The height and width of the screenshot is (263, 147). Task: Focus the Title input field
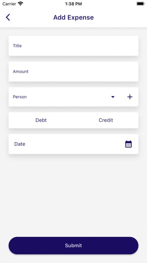tap(73, 46)
